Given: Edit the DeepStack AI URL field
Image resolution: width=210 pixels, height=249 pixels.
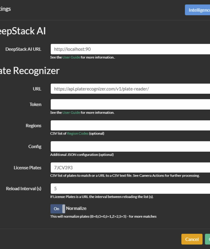Looking at the screenshot, I should [130, 49].
